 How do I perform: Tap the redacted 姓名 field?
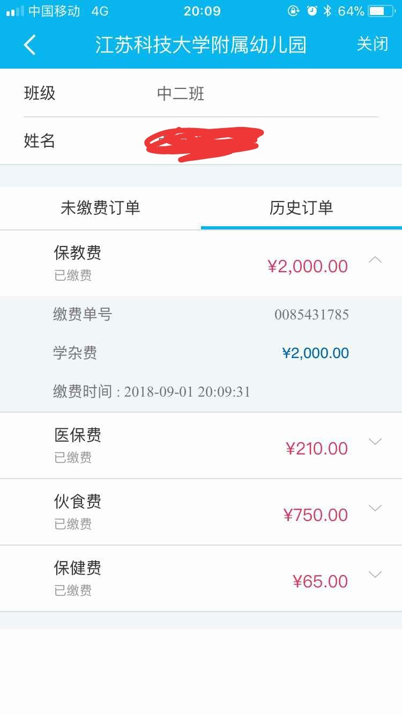(203, 143)
